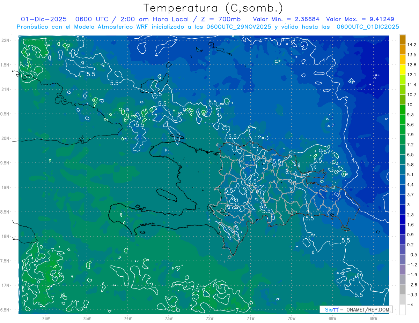
Task: Click the colorbar value '12.8'
Action: [x=412, y=65]
